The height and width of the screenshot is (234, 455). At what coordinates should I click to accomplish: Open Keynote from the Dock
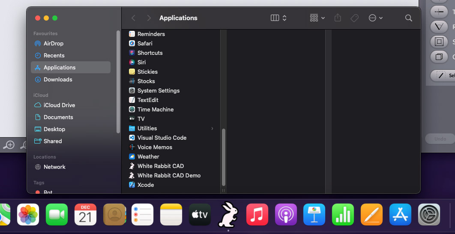314,215
